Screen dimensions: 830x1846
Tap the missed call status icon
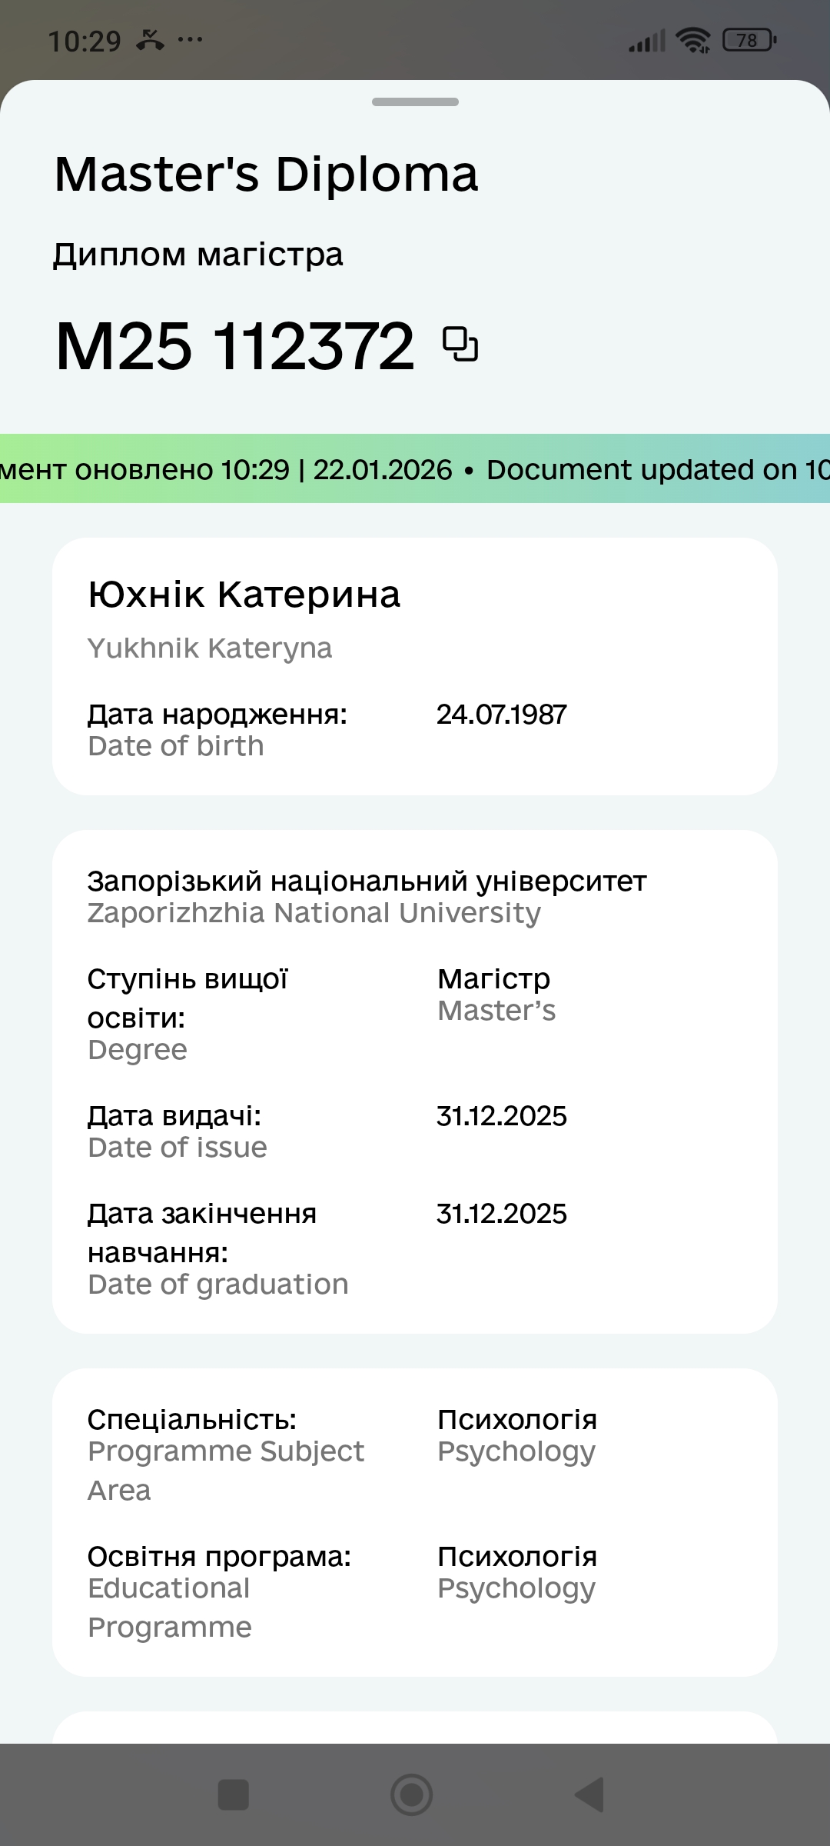150,39
